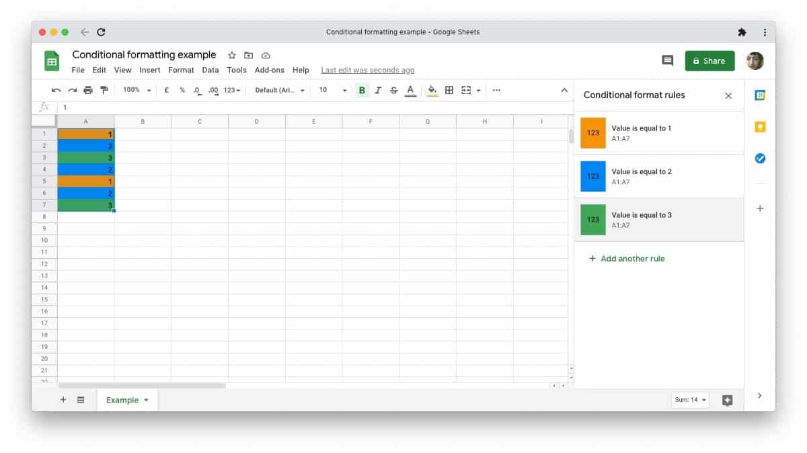Open Google Tasks from the side panel
Screen dimensions: 807x453
(x=760, y=159)
